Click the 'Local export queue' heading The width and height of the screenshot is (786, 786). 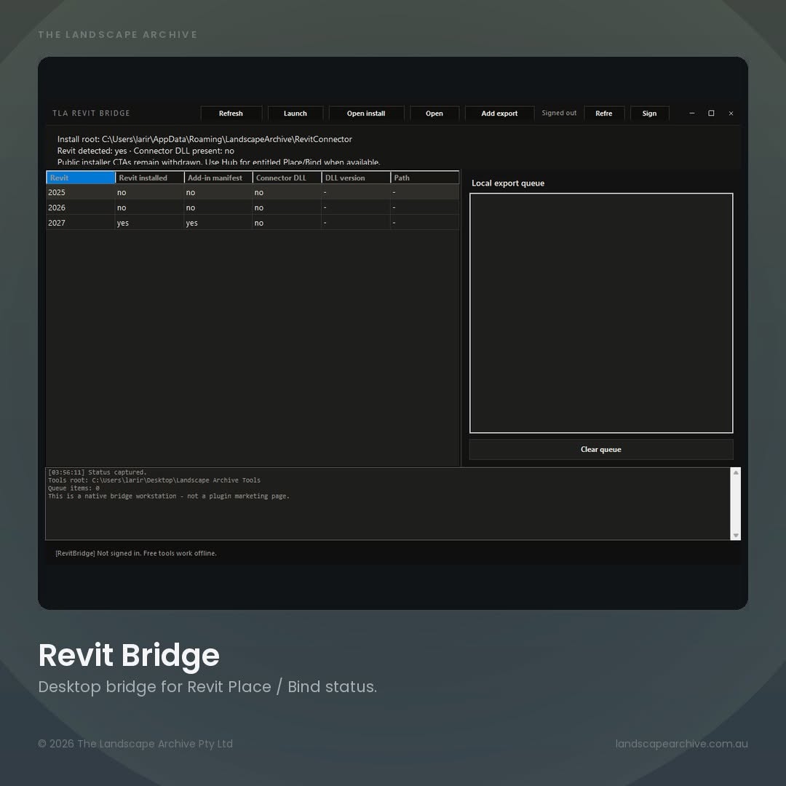[x=508, y=183]
